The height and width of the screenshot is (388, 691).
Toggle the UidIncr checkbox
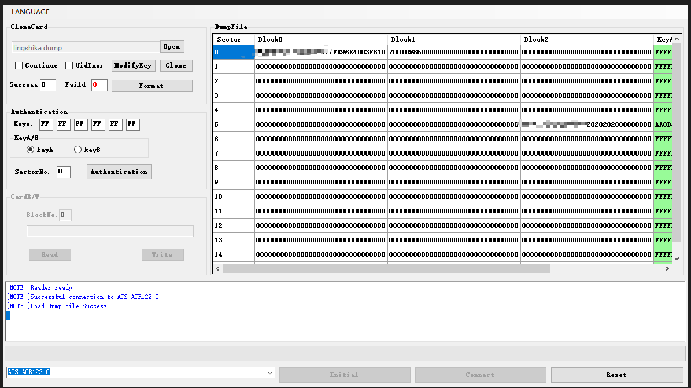69,66
